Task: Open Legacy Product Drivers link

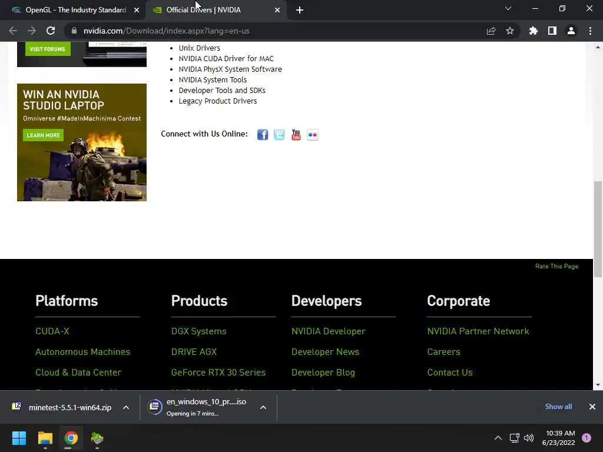Action: tap(218, 101)
